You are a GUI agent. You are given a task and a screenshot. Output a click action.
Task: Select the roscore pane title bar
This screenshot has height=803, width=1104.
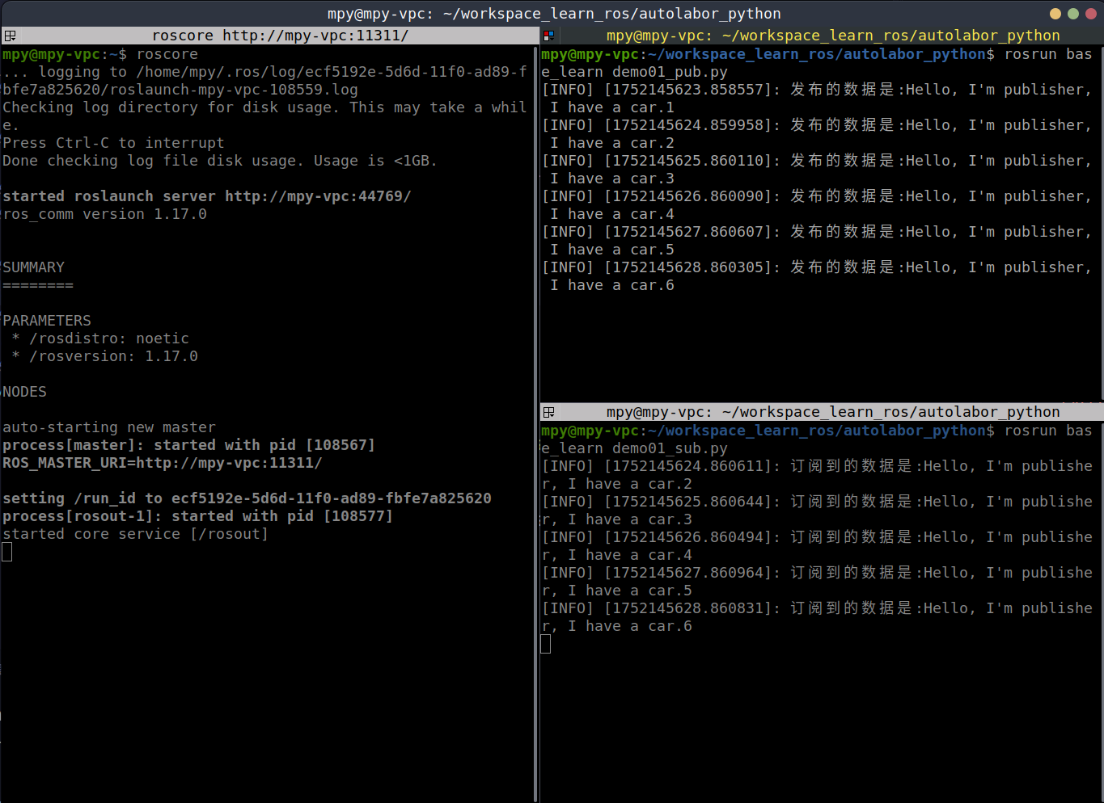[279, 36]
